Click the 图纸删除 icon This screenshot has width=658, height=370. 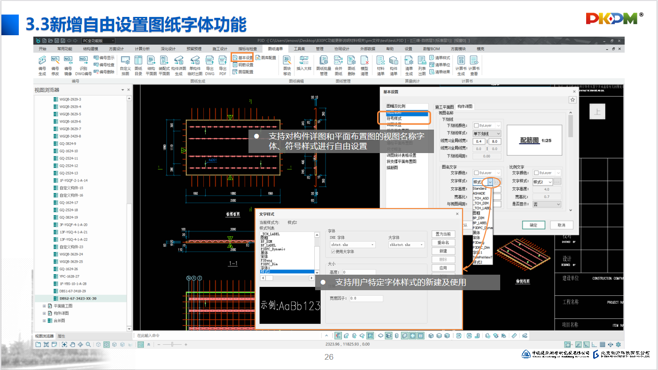[351, 65]
